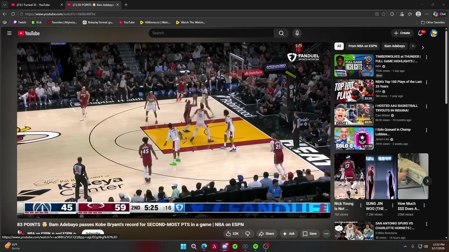Click the browser address bar URL
This screenshot has height=252, width=449.
tap(60, 14)
